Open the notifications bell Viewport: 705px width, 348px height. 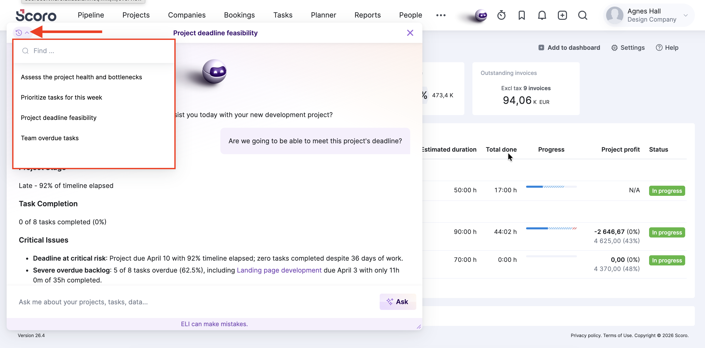coord(542,15)
